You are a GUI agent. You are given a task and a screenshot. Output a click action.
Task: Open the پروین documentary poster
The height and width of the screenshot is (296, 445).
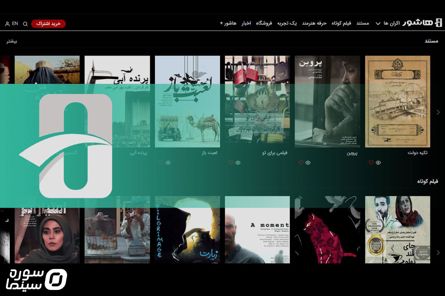327,101
